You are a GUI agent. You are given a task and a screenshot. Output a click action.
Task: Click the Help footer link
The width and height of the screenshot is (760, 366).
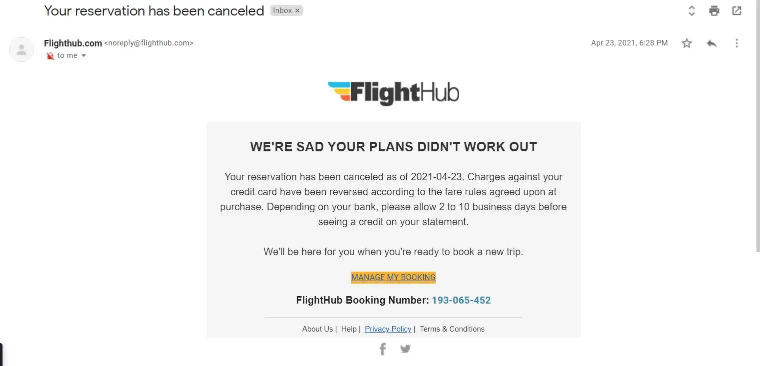click(x=349, y=329)
